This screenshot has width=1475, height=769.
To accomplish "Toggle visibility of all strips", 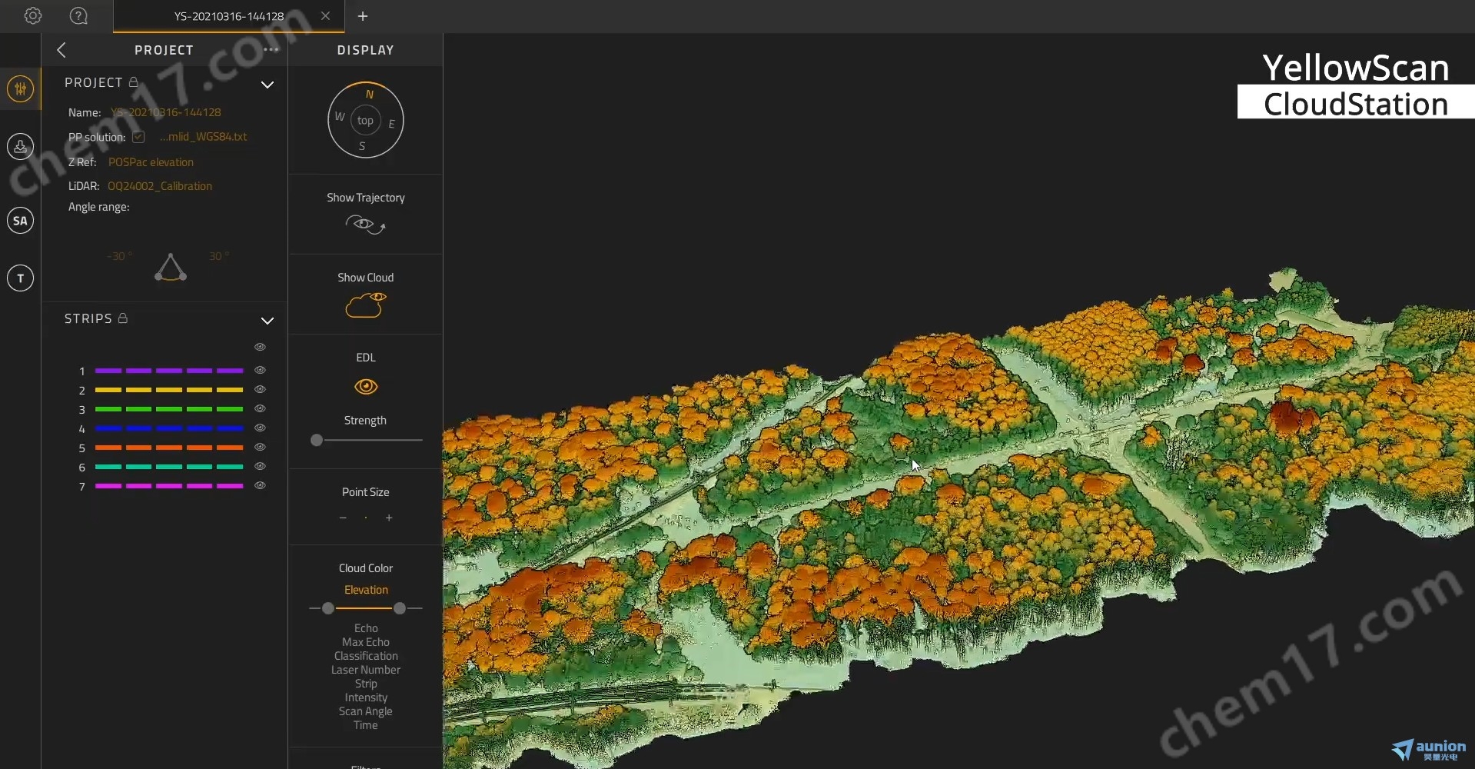I will (x=260, y=347).
